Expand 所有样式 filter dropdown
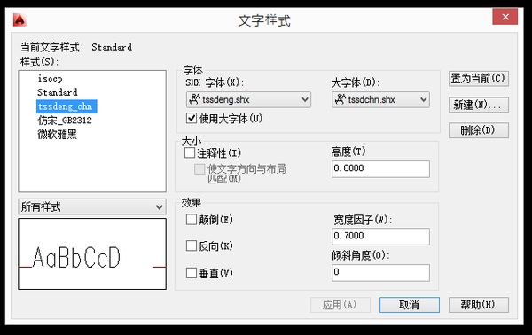The height and width of the screenshot is (335, 532). pyautogui.click(x=92, y=206)
